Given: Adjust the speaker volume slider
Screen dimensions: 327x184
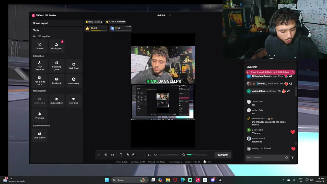Looking at the screenshot, I should click(x=169, y=155).
